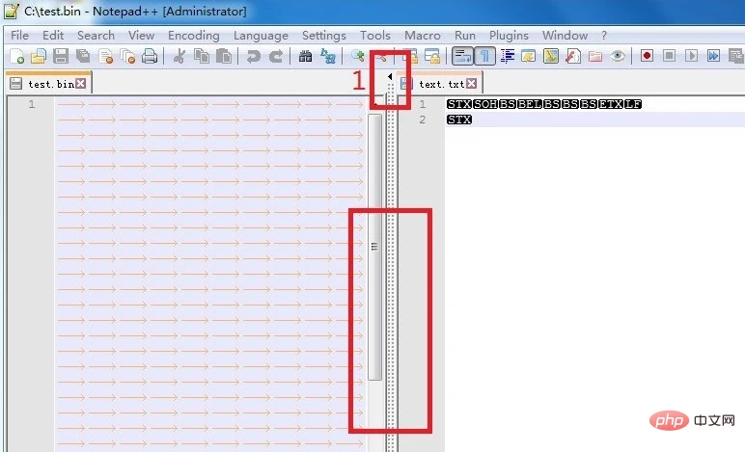Open the Language menu
Viewport: 745px width, 452px height.
(261, 35)
